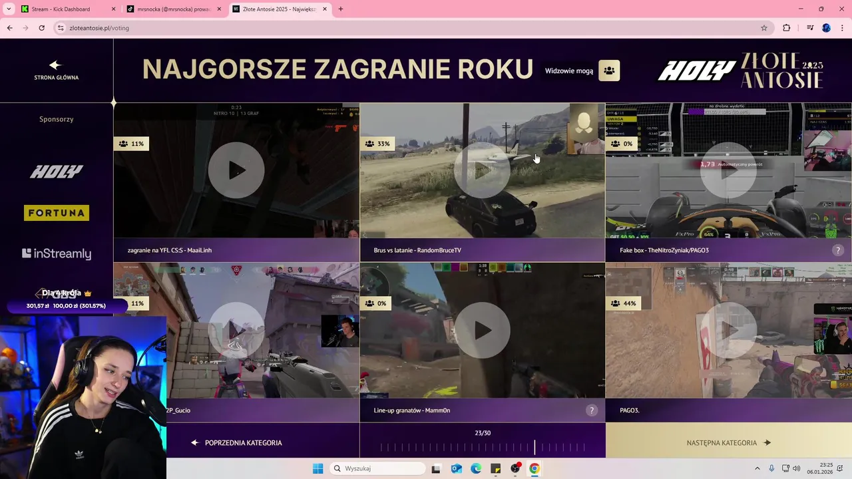Open a new browser tab
852x479 pixels.
coord(341,9)
